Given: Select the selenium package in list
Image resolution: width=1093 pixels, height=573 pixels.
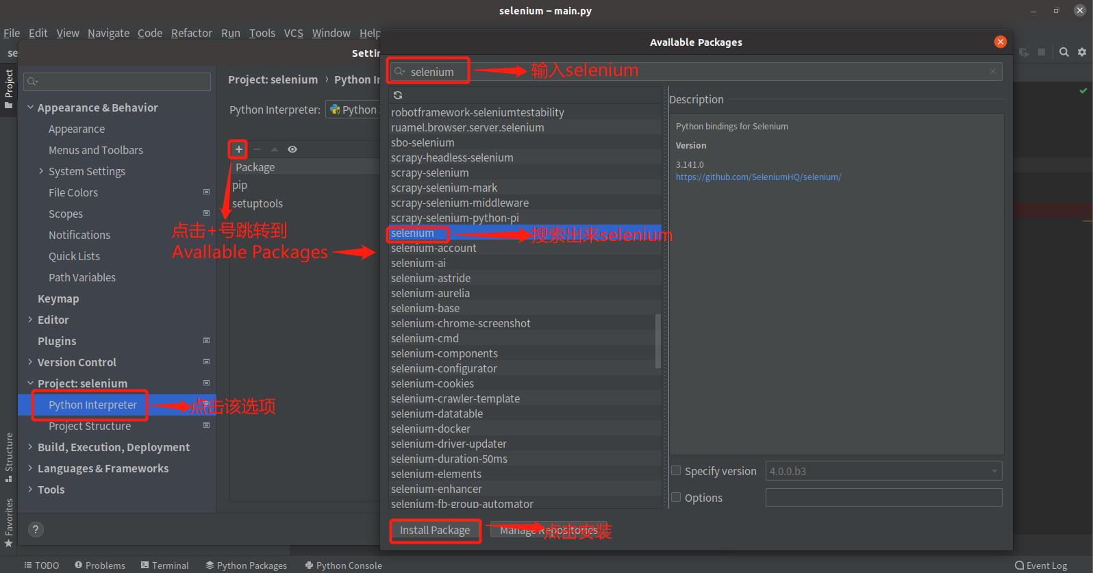Looking at the screenshot, I should (x=525, y=233).
